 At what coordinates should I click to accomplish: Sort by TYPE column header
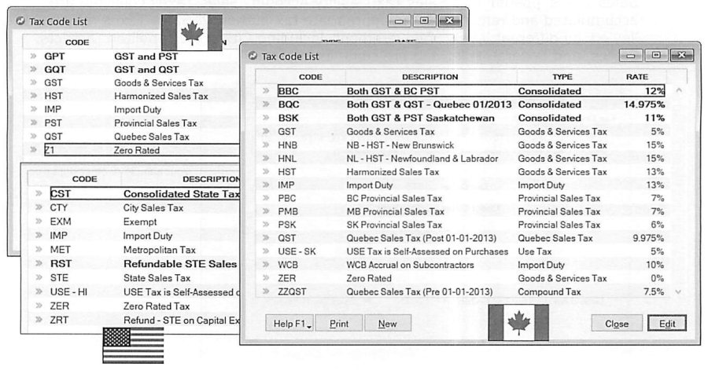[x=562, y=77]
